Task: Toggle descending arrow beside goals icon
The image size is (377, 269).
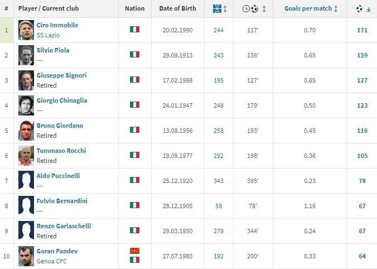Action: (369, 9)
